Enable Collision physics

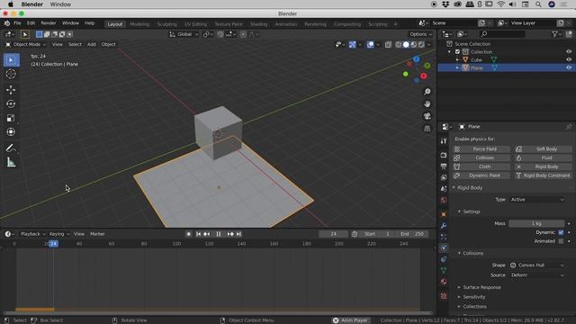click(x=481, y=157)
